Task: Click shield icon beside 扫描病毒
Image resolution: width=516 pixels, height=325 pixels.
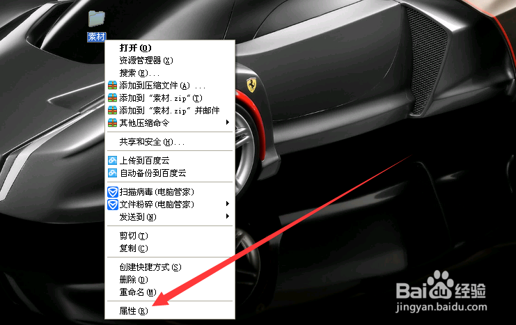Action: 113,192
